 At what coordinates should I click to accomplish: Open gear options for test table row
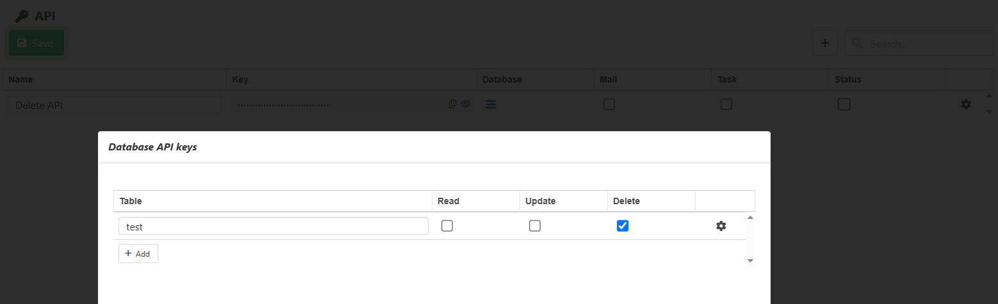(721, 226)
